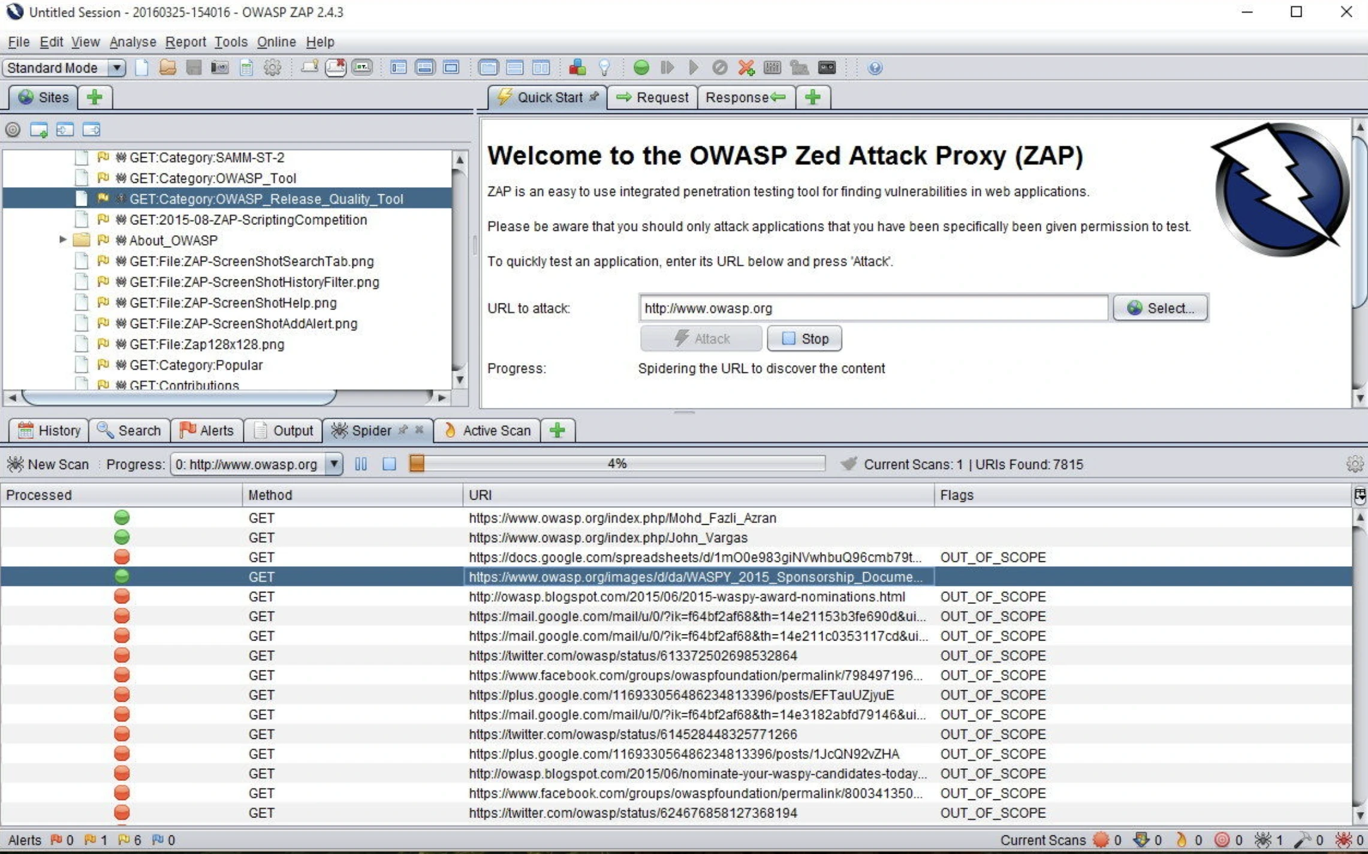This screenshot has height=854, width=1368.
Task: Select the Standard Mode dropdown
Action: pyautogui.click(x=64, y=67)
